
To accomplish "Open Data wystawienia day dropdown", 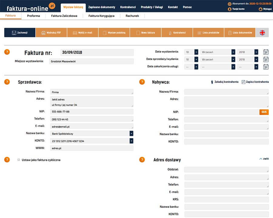I will tap(191, 52).
